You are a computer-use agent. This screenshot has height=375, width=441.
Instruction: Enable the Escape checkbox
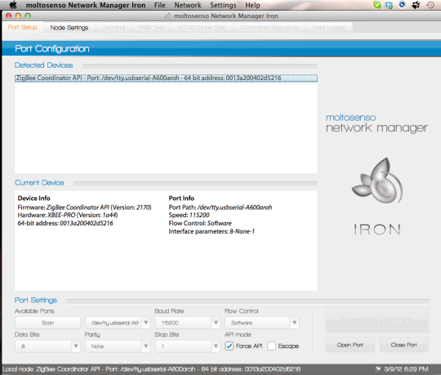[x=271, y=346]
